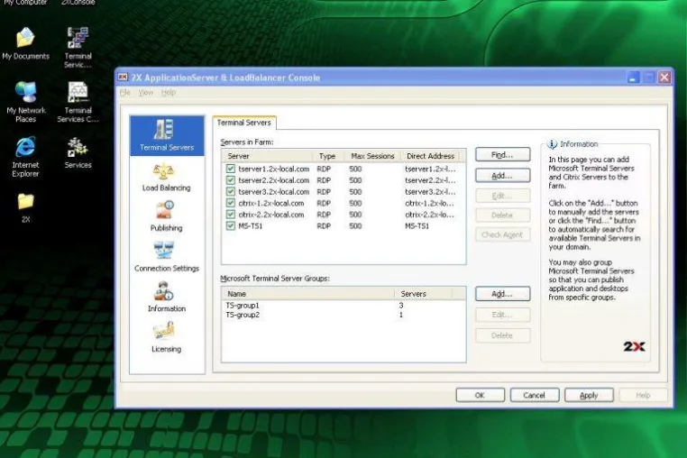Sort by Max Sessions column header
Viewport: 687px width, 458px height.
(372, 156)
